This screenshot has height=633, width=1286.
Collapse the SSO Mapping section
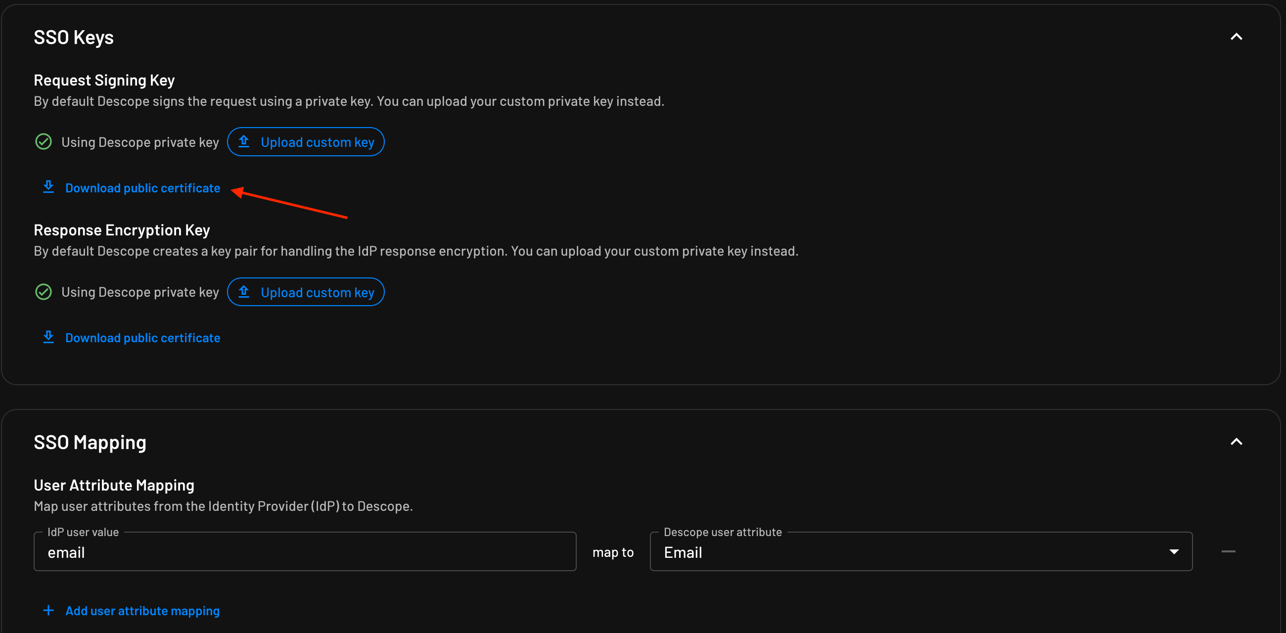(1236, 442)
